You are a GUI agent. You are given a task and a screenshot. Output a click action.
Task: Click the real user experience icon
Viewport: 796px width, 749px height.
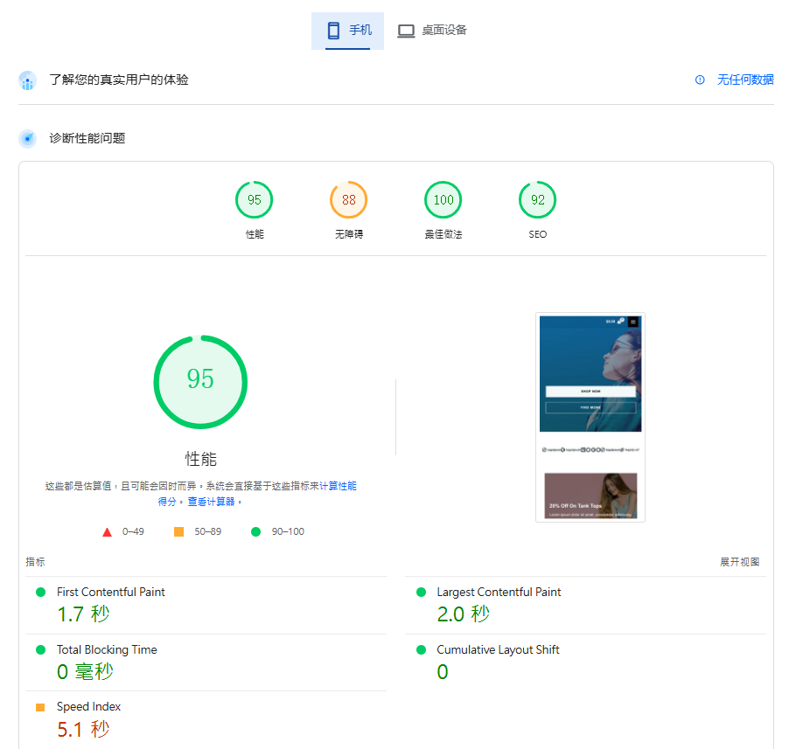click(28, 80)
